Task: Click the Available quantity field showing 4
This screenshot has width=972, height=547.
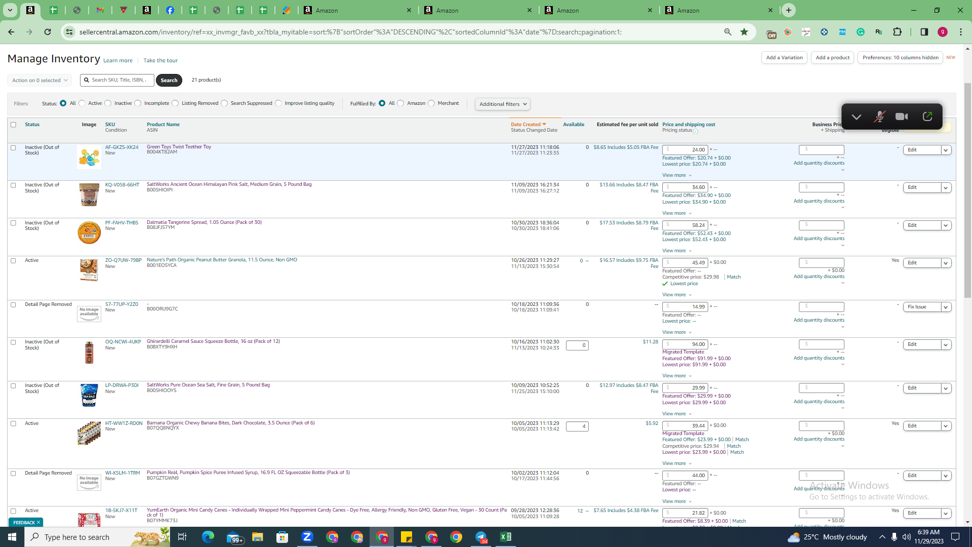Action: coord(577,427)
